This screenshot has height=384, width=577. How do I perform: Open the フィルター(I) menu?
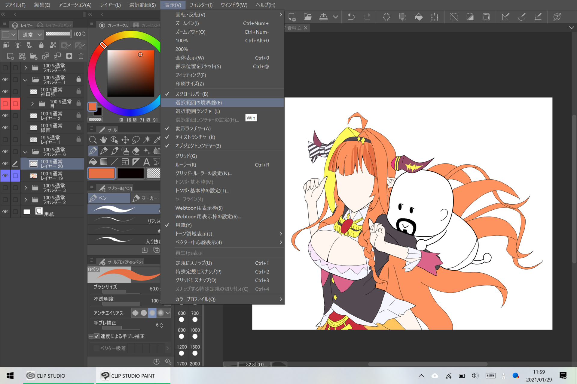201,5
